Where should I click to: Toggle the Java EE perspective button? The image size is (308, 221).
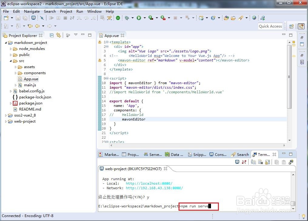(301, 26)
